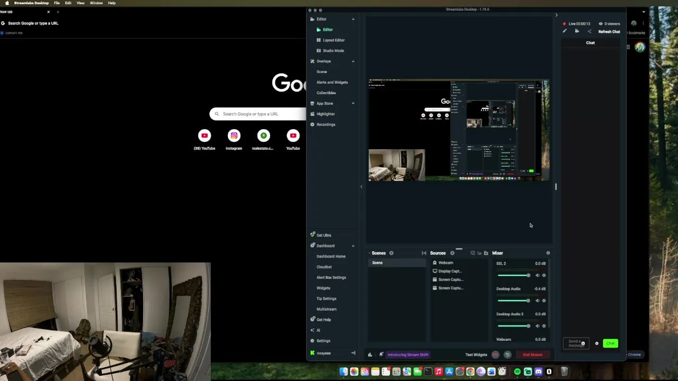Screen dimensions: 678x381
Task: Collapse the Scenes panel dropdown arrow
Action: [x=369, y=253]
